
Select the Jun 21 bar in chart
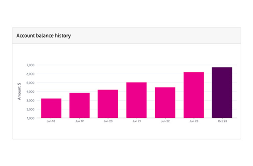pos(137,100)
